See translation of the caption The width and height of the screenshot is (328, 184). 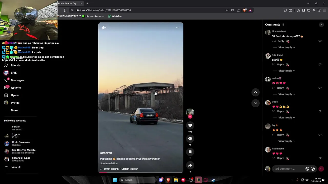pos(109,164)
